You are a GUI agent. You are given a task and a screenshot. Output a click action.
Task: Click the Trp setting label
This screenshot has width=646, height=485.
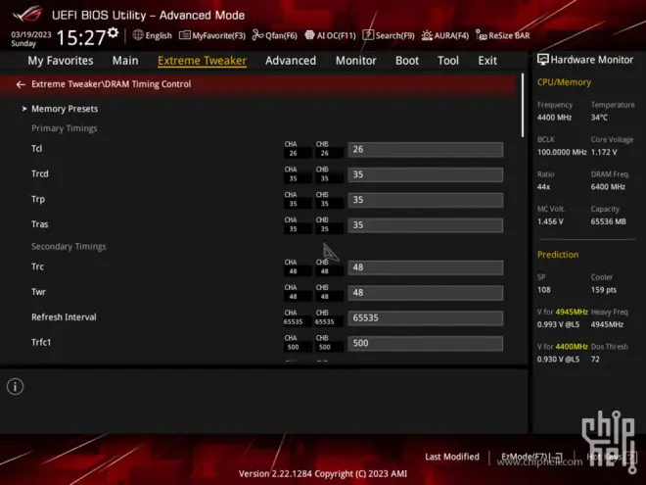[38, 199]
